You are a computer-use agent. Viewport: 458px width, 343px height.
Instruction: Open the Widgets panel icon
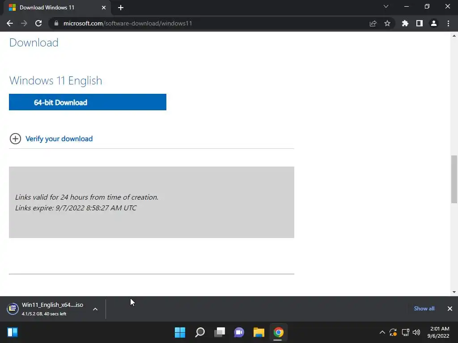pos(13,332)
